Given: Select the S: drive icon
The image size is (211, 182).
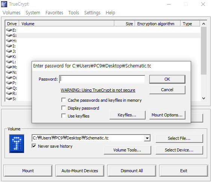Looking at the screenshot, I should point(9,99).
